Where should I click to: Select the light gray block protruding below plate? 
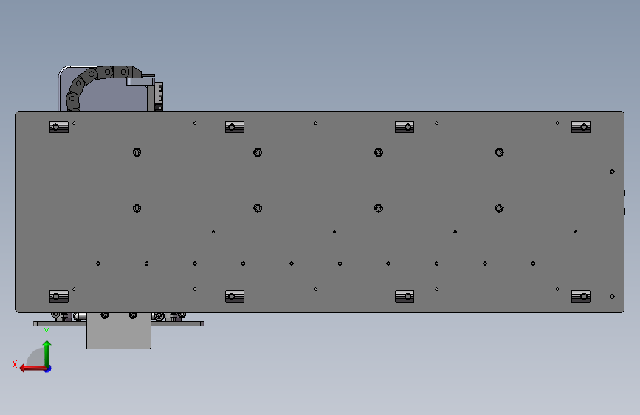coord(119,331)
